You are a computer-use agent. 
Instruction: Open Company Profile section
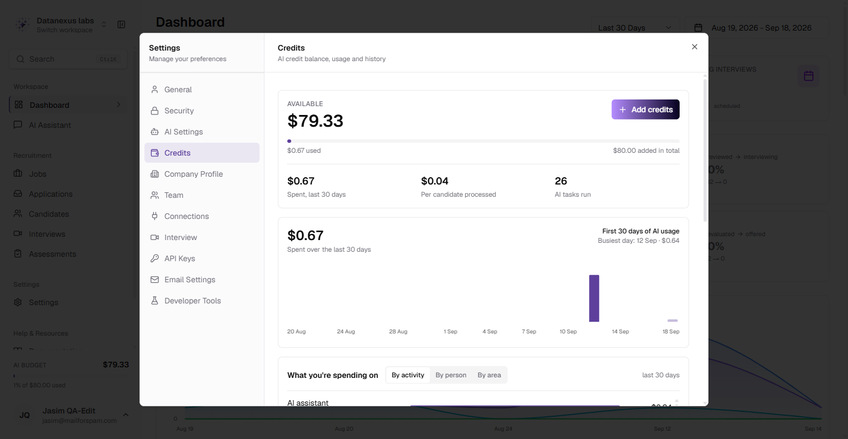coord(202,174)
